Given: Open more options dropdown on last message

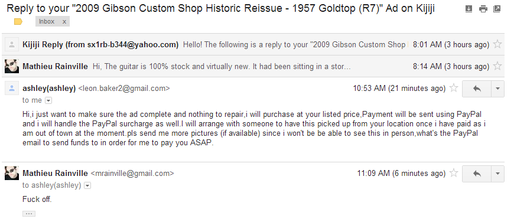Looking at the screenshot, I should [x=497, y=174].
